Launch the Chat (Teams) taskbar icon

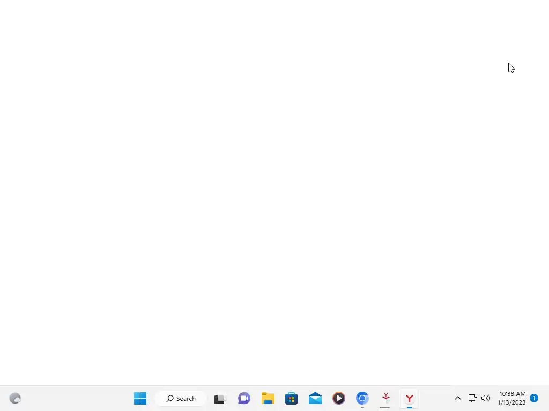(x=244, y=398)
